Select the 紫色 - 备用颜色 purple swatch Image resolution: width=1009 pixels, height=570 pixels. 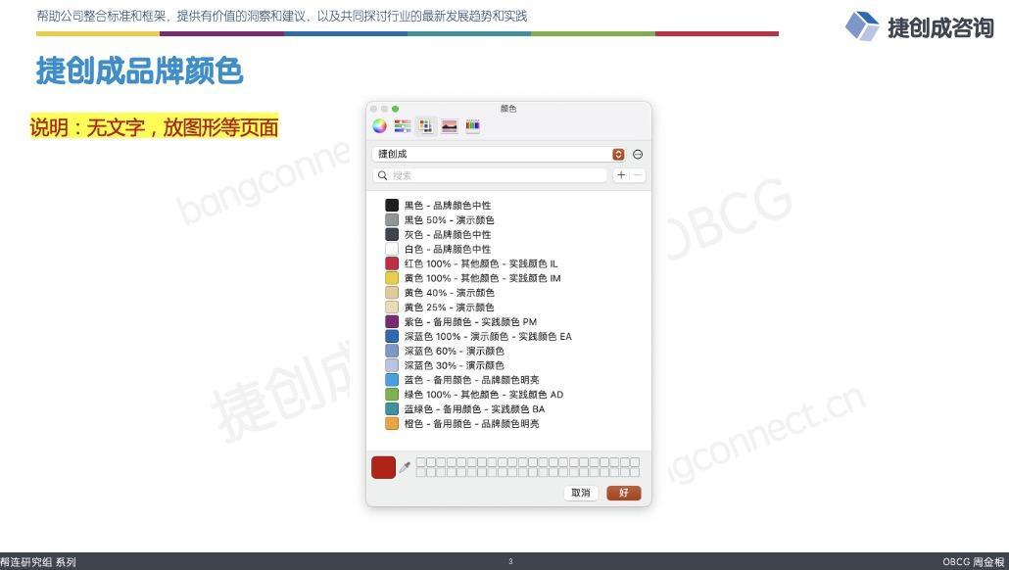[x=392, y=321]
